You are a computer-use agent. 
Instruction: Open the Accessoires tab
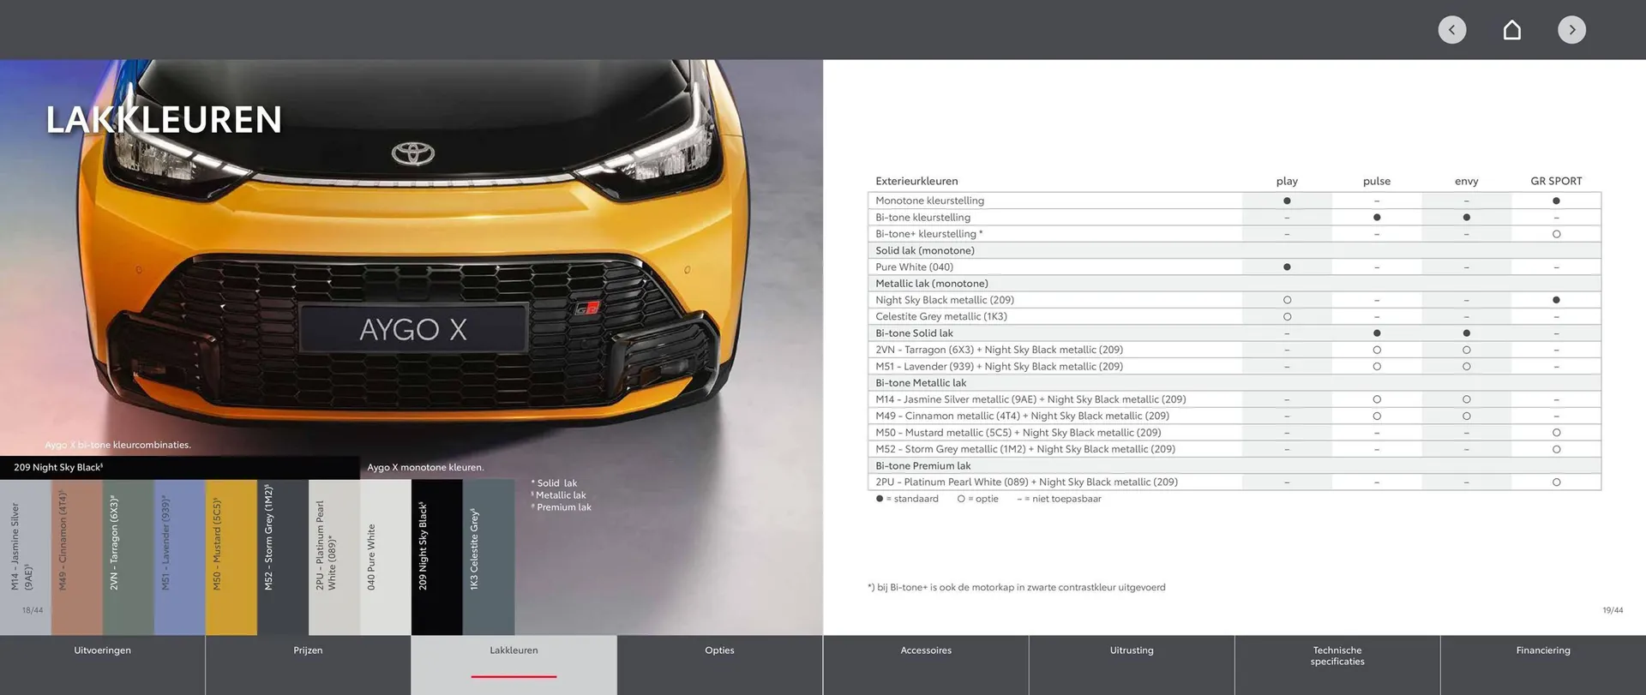coord(926,664)
